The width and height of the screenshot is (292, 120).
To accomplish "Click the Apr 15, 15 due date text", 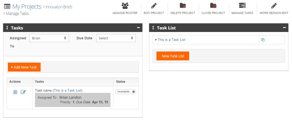I will click(x=100, y=102).
